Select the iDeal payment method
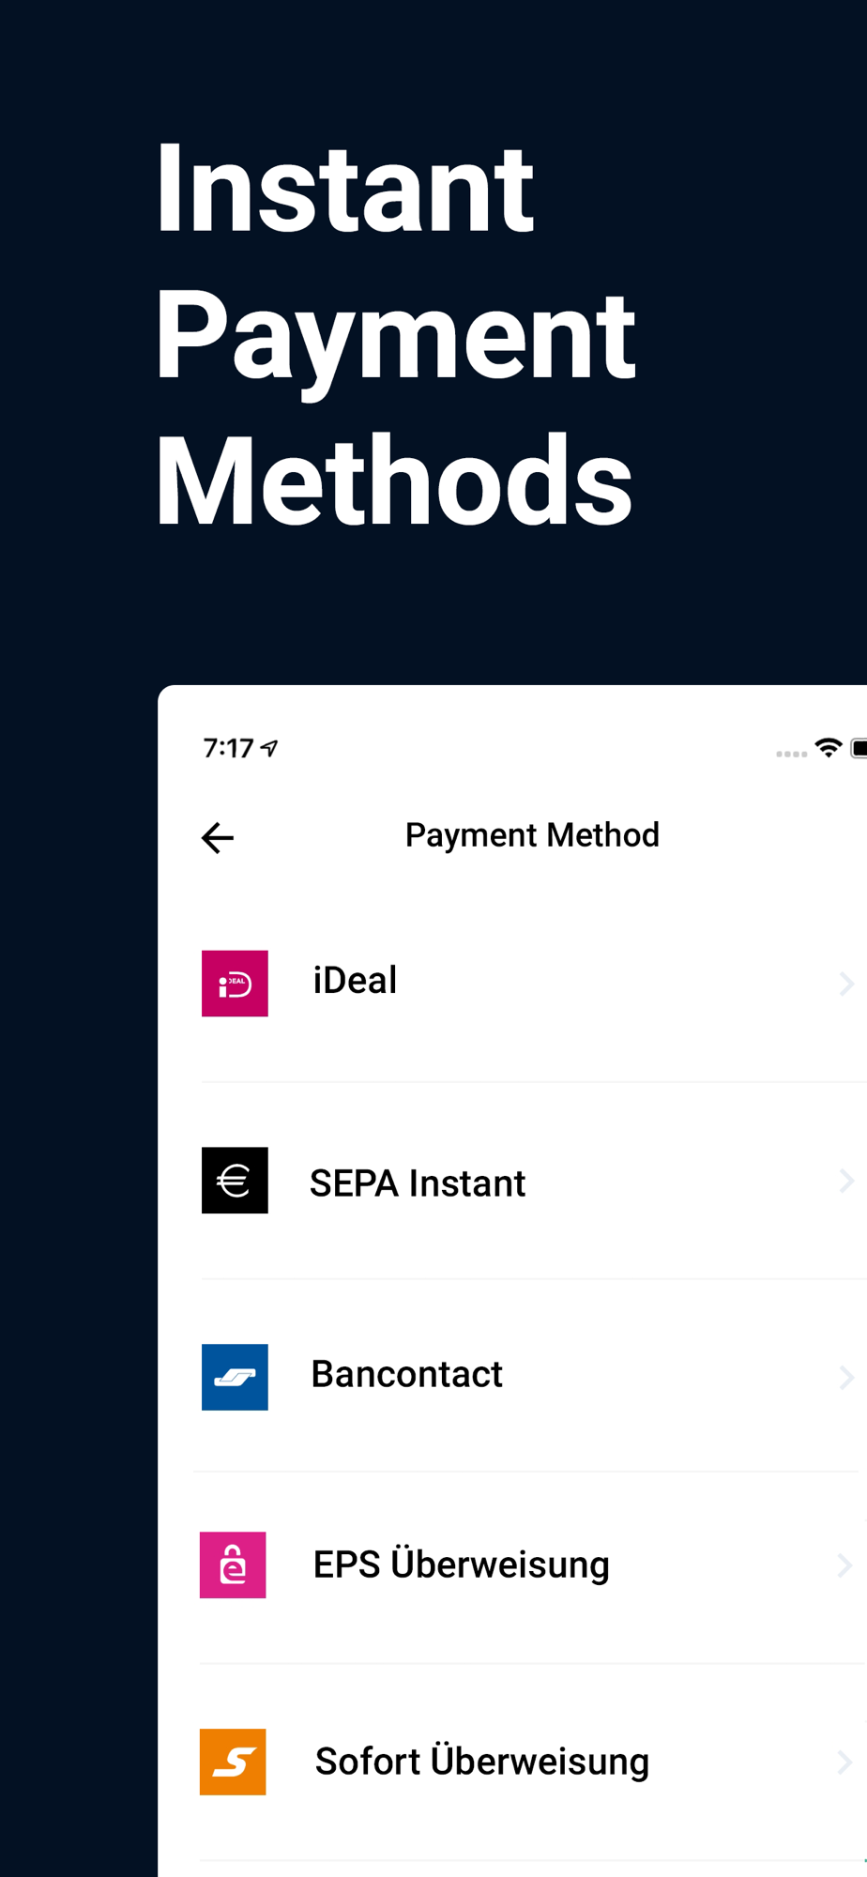This screenshot has height=1877, width=867. (x=356, y=981)
